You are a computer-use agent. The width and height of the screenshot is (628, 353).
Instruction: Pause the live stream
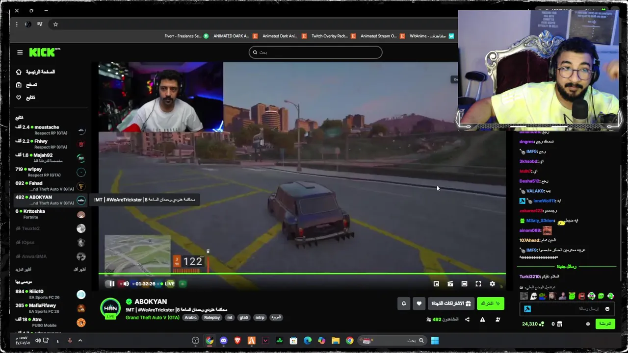(111, 283)
